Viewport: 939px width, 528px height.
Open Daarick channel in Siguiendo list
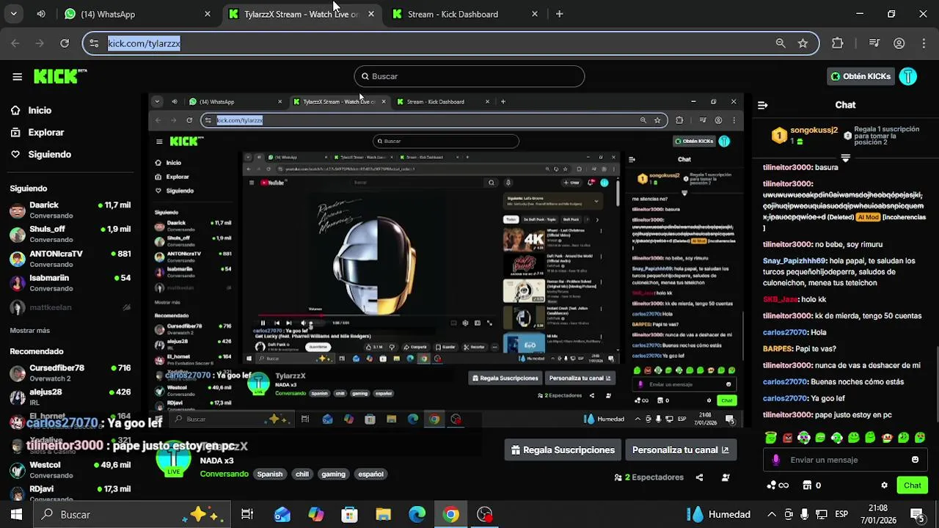click(70, 210)
